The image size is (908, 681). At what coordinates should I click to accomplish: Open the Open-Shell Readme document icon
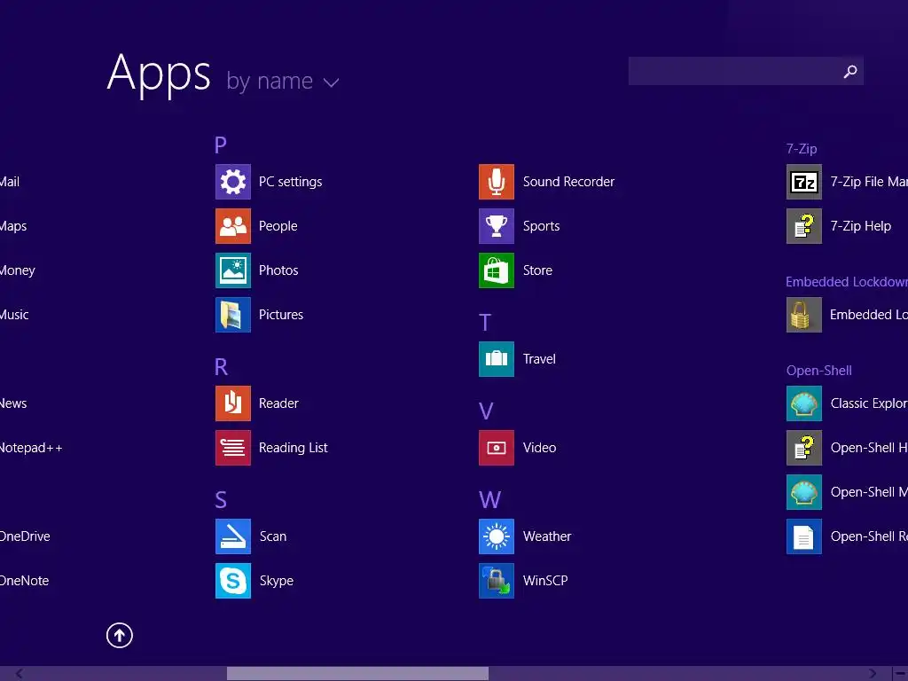803,536
